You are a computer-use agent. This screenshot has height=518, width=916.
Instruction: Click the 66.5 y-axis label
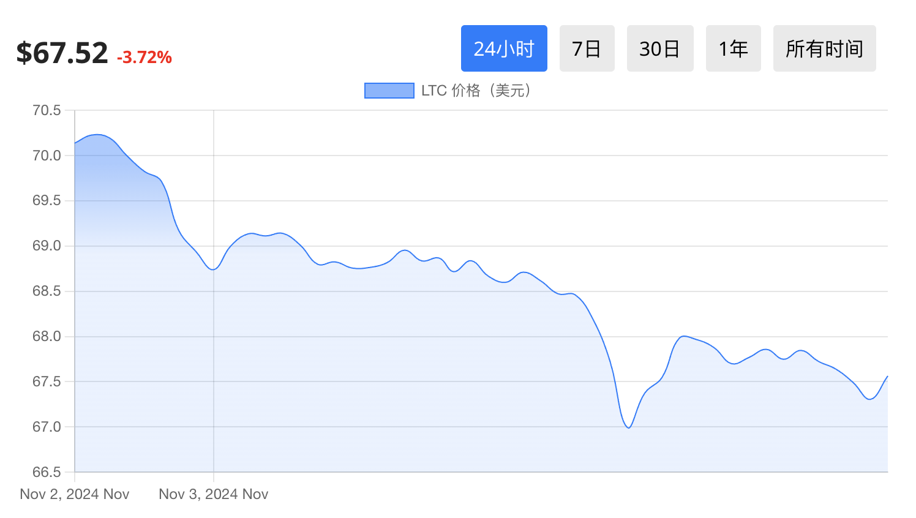click(x=47, y=472)
